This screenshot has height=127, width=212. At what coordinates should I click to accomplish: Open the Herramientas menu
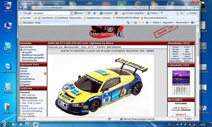click(x=183, y=22)
